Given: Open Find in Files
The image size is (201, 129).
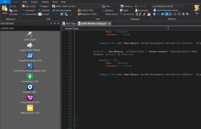Looking at the screenshot, I should (86, 10).
